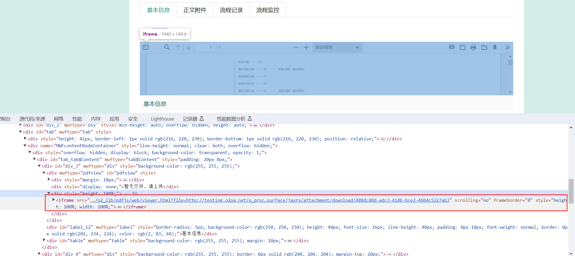The width and height of the screenshot is (575, 256).
Task: Select the 暂无文件，请上传 div line
Action: tap(115, 187)
